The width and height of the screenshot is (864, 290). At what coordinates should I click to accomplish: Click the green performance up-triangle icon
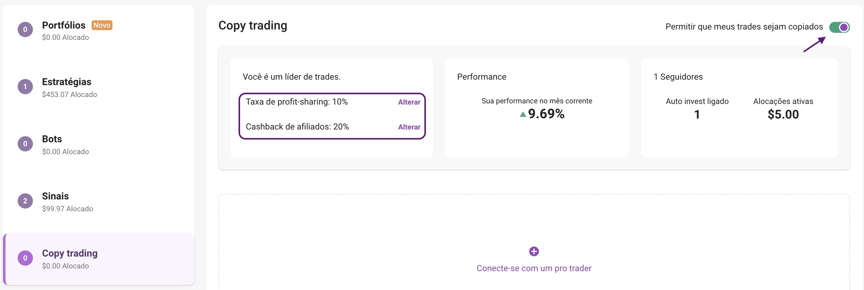point(522,114)
